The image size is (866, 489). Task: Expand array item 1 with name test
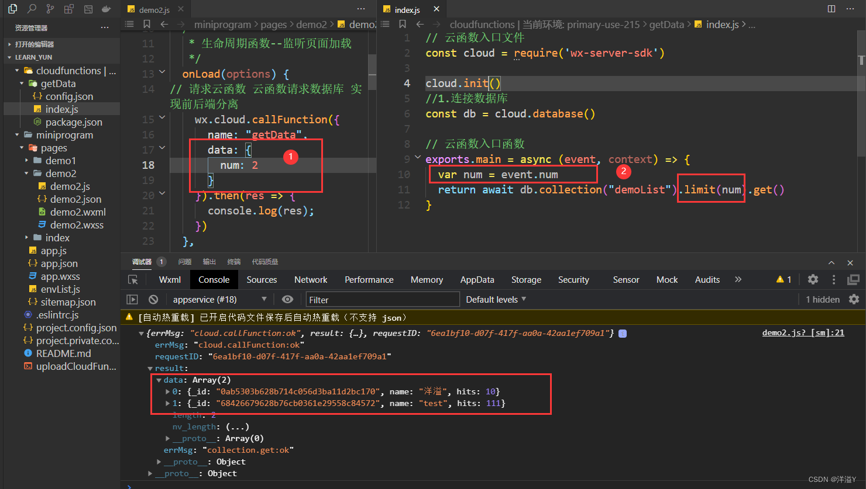(168, 403)
